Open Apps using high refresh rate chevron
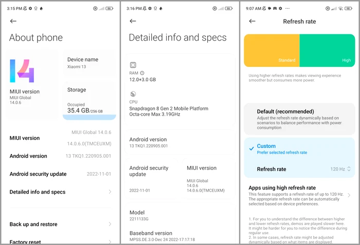 pos(349,196)
